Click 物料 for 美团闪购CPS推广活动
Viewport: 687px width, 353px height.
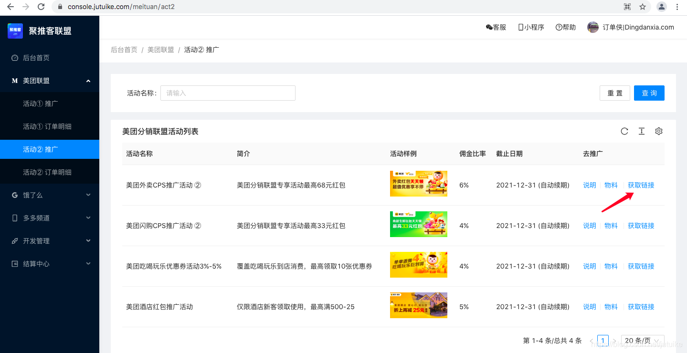[x=611, y=226]
